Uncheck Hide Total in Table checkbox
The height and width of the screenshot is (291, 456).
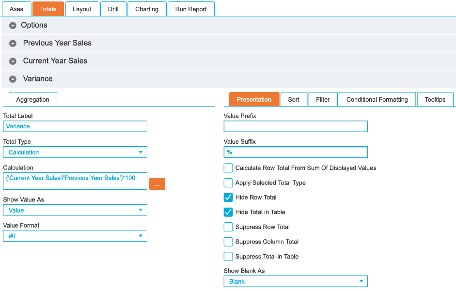228,212
